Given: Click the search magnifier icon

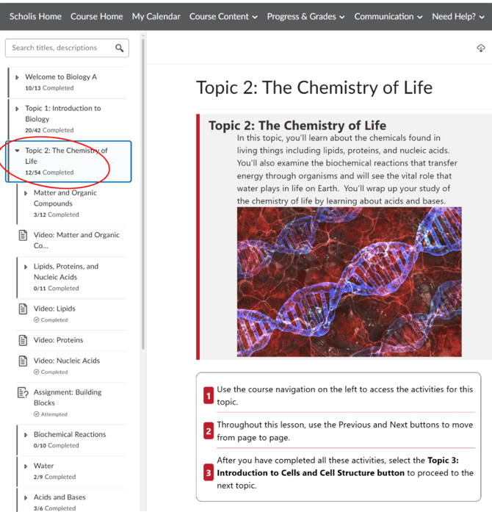Looking at the screenshot, I should 120,48.
